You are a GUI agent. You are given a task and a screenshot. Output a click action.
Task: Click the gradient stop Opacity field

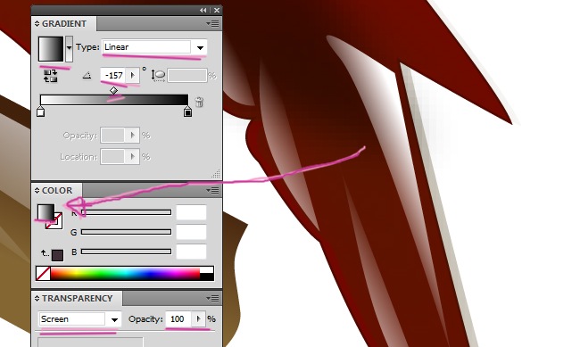click(x=112, y=136)
